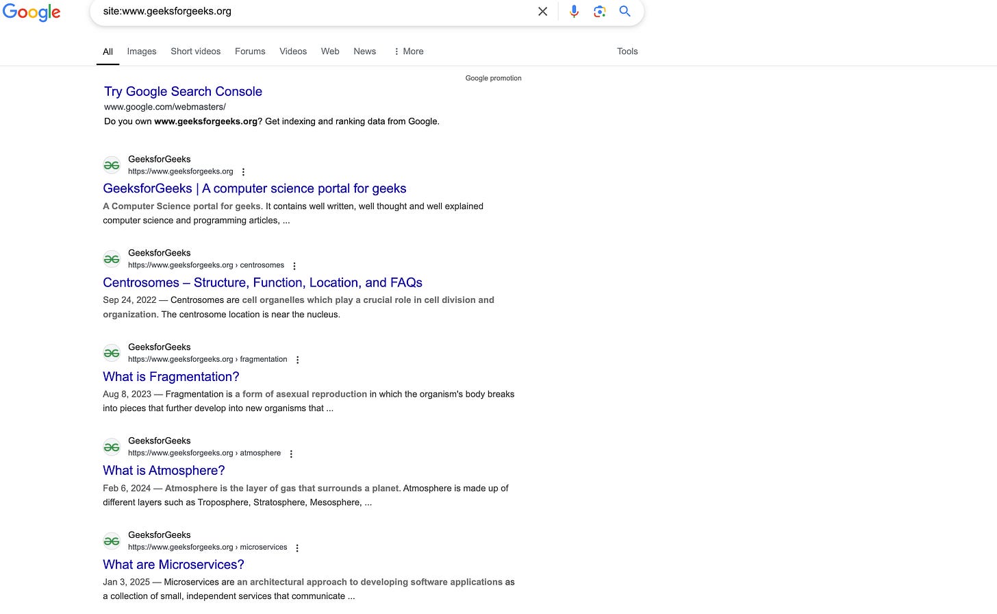
Task: Click the Aug 8, 2023 date text
Action: (x=127, y=394)
